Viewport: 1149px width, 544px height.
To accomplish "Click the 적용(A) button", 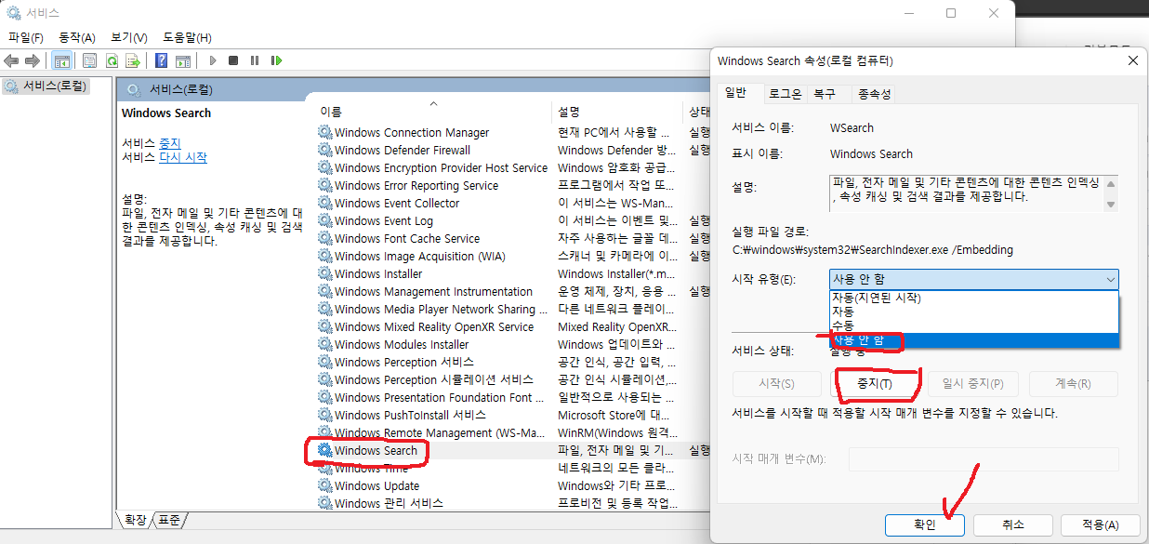I will [1102, 524].
